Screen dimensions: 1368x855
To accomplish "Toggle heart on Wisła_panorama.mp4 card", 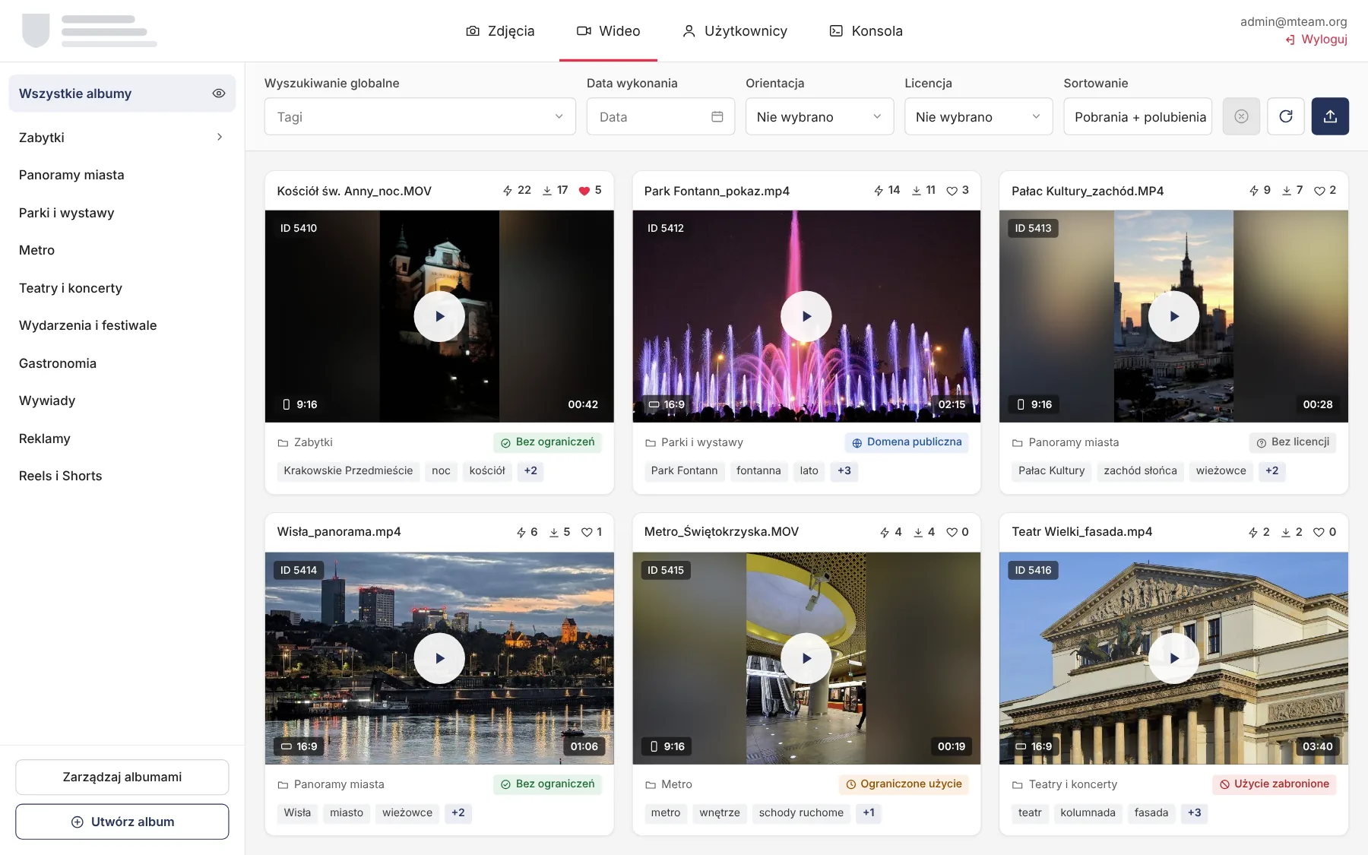I will [587, 532].
